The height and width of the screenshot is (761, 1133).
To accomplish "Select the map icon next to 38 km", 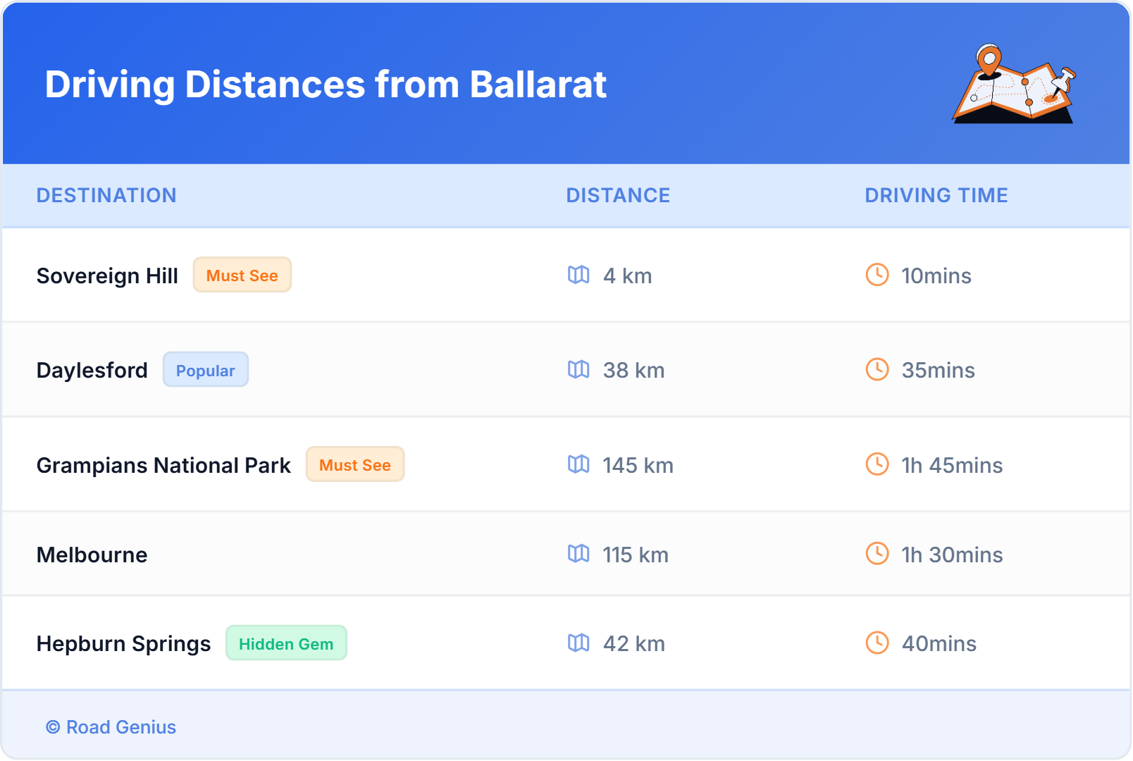I will [579, 370].
